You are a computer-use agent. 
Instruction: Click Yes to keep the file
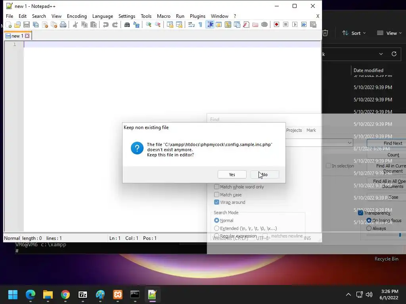click(232, 175)
